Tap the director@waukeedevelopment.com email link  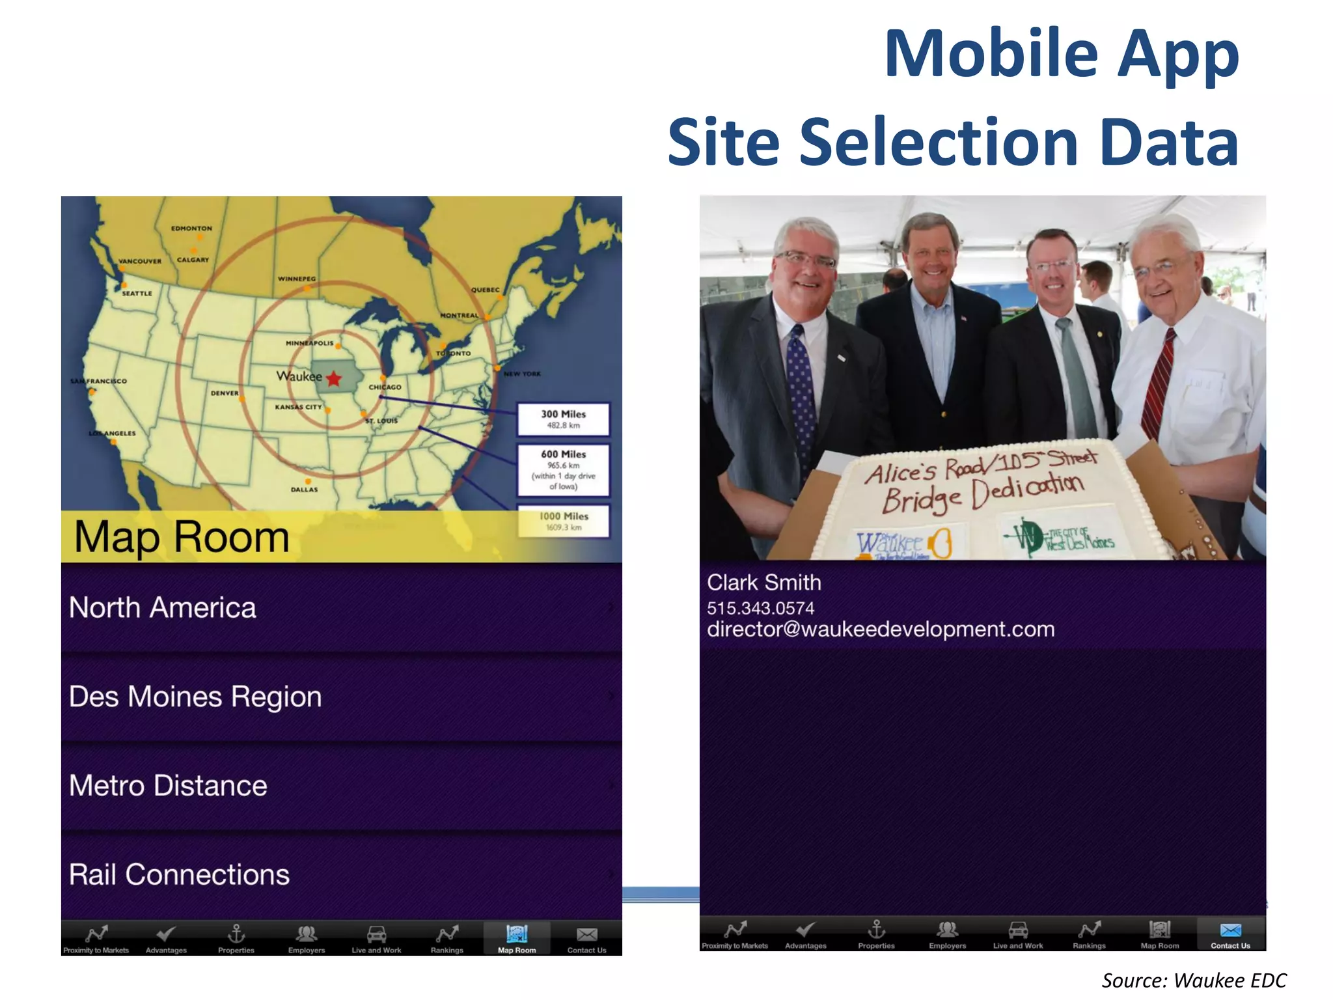[881, 630]
